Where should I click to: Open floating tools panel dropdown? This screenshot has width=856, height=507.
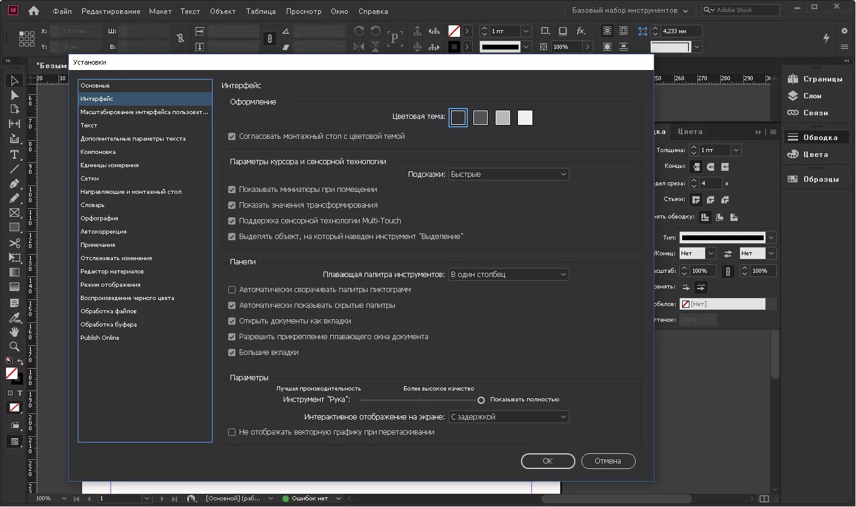(x=508, y=275)
